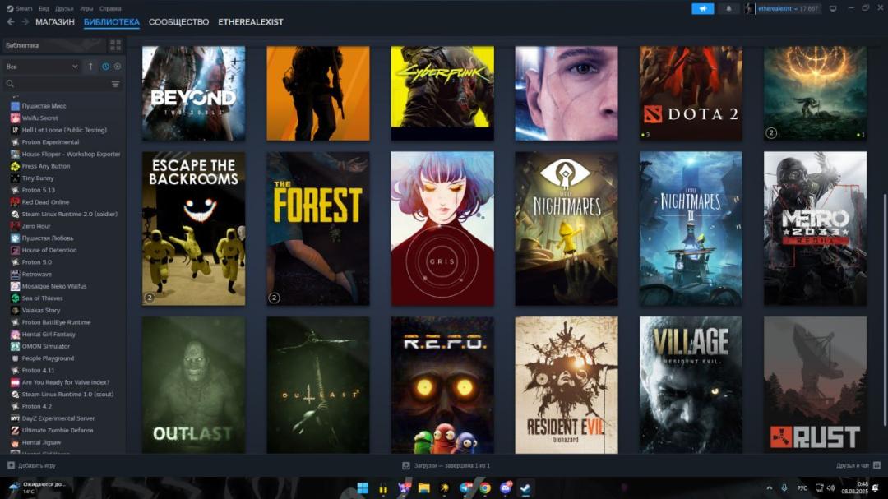
Task: Toggle the ready-to-play filter icon
Action: (118, 67)
